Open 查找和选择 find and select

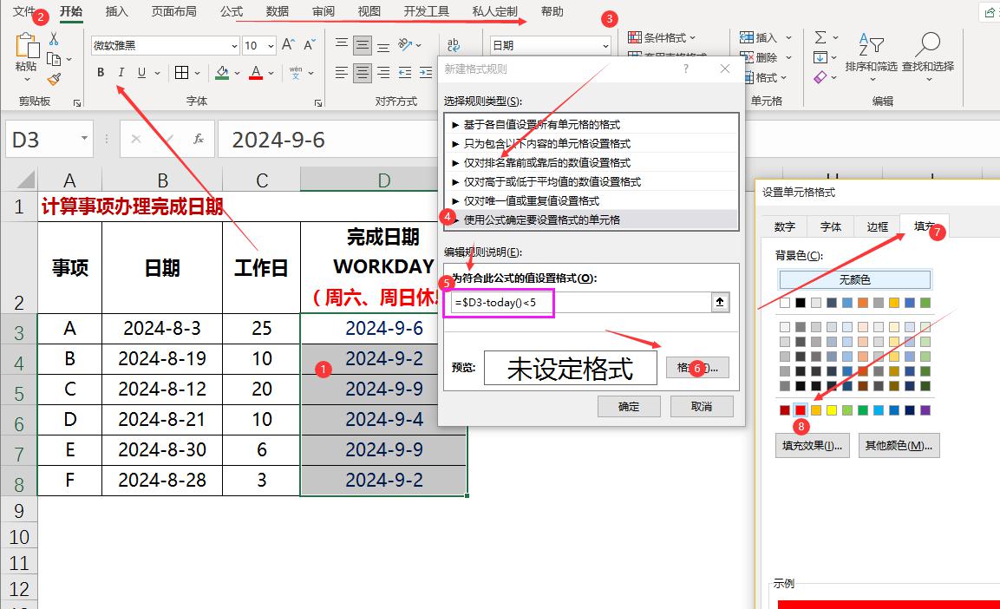click(x=928, y=56)
